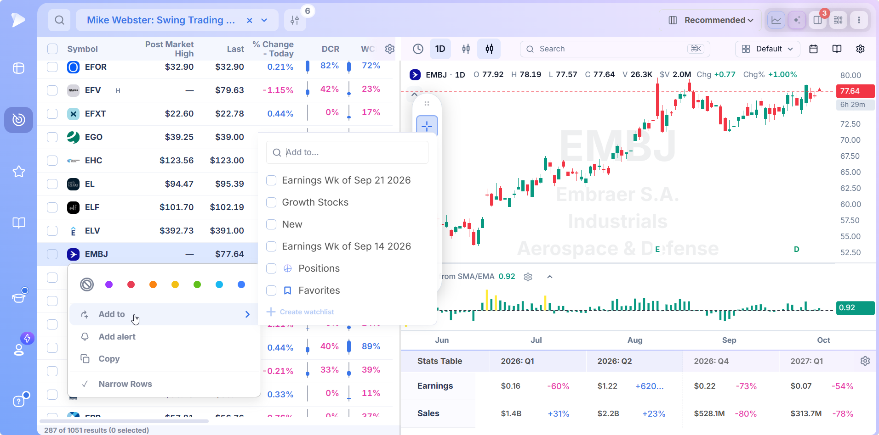Close the Mike Webster watchlist tab

click(x=249, y=20)
